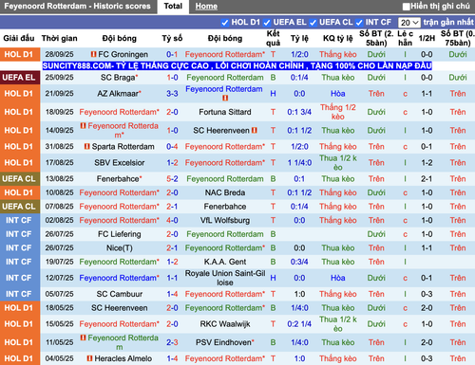Click the 5-2 score of Fenerbahce match

[x=172, y=179]
